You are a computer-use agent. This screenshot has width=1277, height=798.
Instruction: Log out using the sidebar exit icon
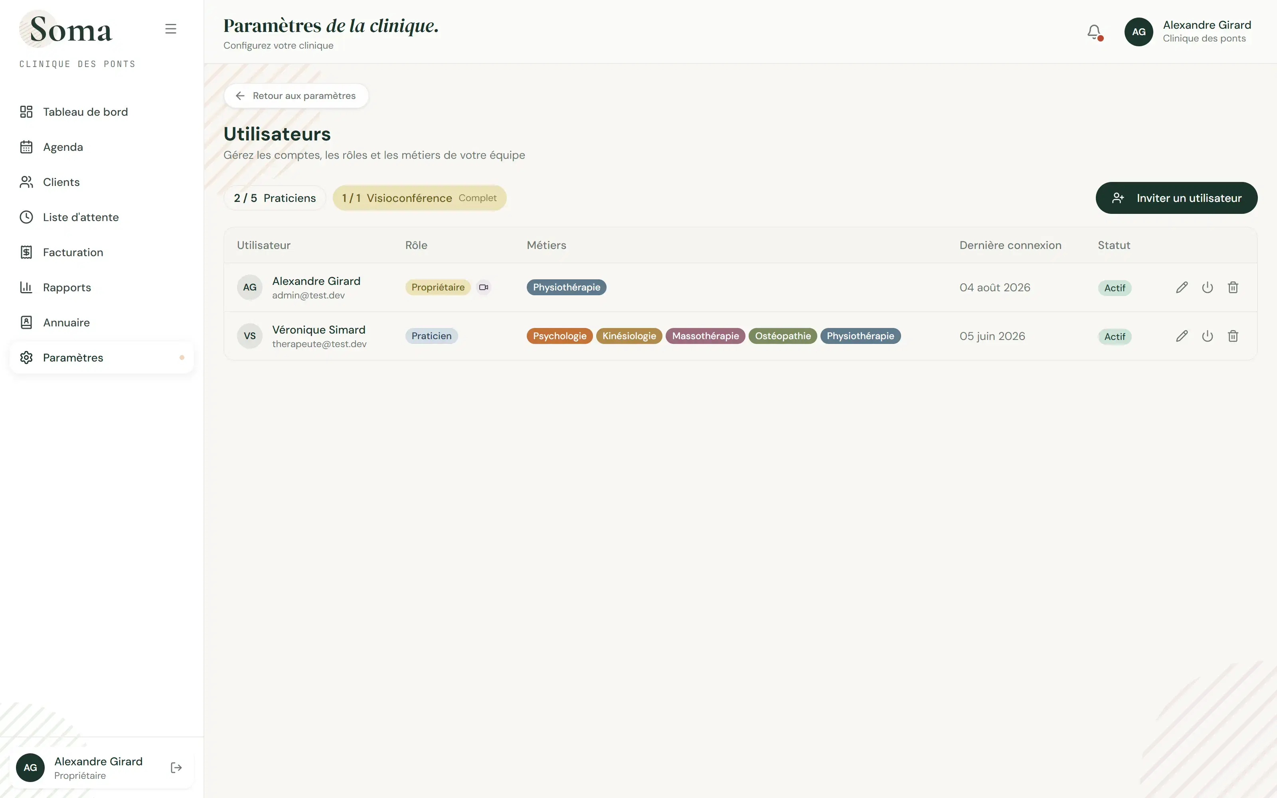pos(176,767)
